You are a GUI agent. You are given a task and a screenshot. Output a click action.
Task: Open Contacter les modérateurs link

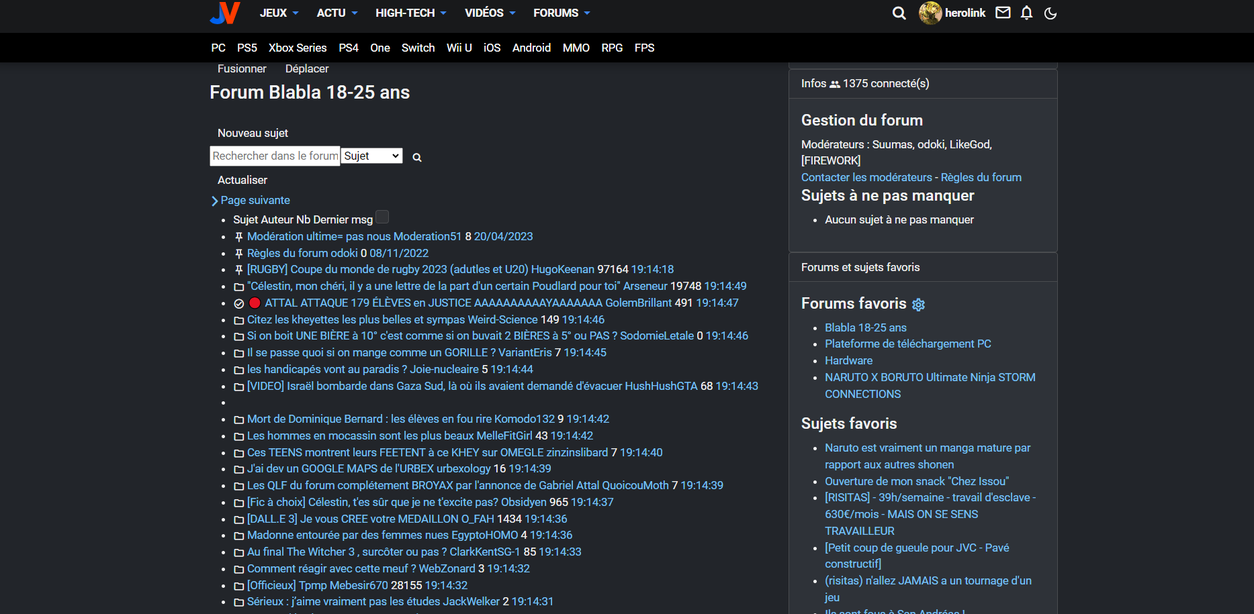[x=866, y=177]
